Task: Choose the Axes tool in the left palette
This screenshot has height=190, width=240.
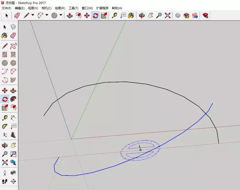Action: (x=4, y=135)
